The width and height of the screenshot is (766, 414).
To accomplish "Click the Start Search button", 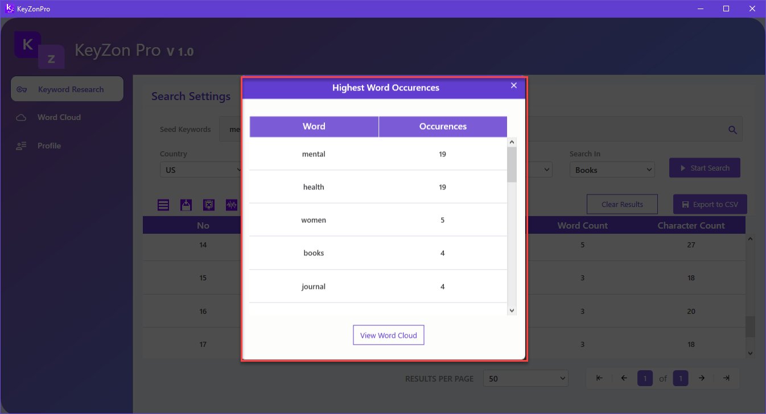I will pos(705,168).
